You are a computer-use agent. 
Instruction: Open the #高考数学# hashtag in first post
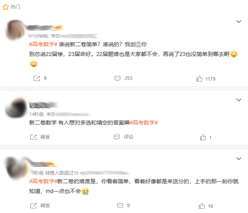(x=43, y=45)
